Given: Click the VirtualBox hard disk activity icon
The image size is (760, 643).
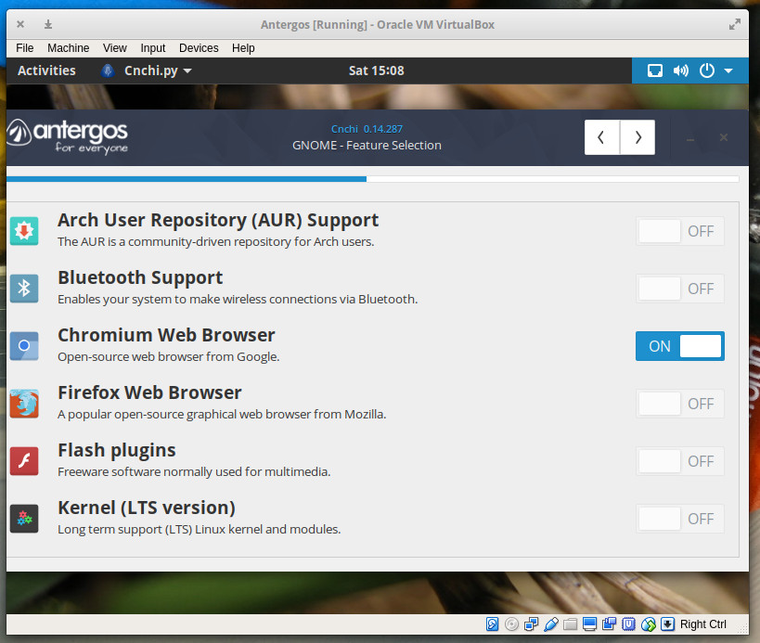Looking at the screenshot, I should click(x=492, y=624).
